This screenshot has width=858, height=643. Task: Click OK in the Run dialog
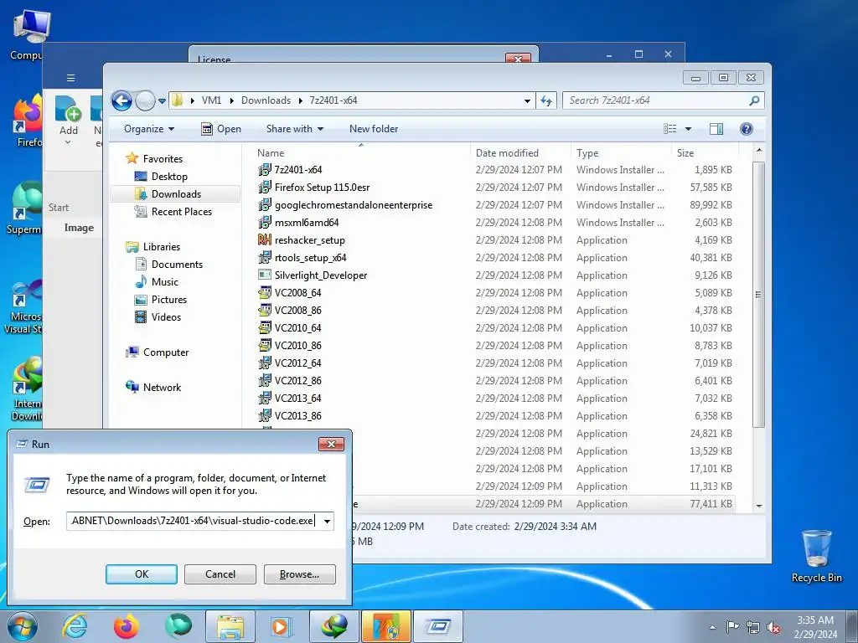(141, 574)
